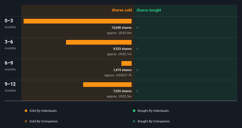Click the striped Sold By Companies legend icon
242x128 pixels.
pyautogui.click(x=26, y=121)
